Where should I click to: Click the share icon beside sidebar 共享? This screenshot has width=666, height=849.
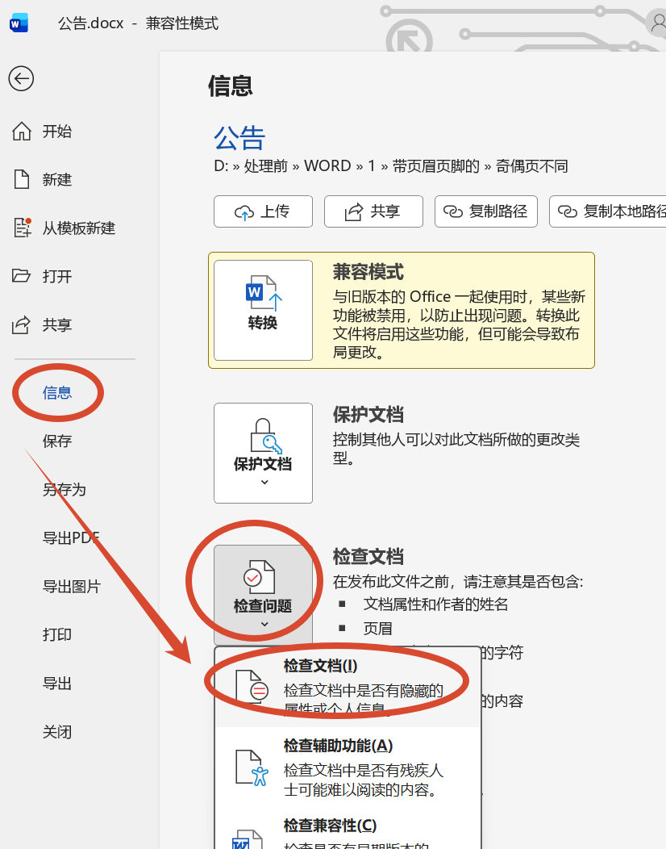pyautogui.click(x=21, y=324)
